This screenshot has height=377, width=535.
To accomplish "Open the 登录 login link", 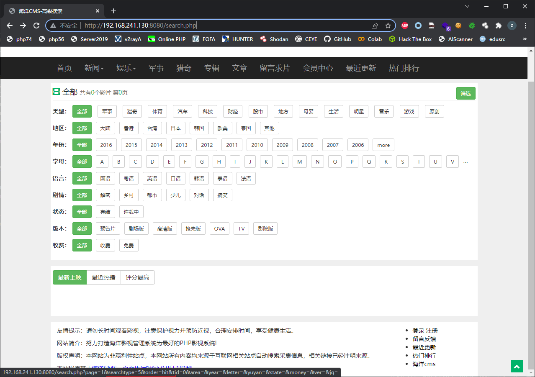I will pos(417,330).
